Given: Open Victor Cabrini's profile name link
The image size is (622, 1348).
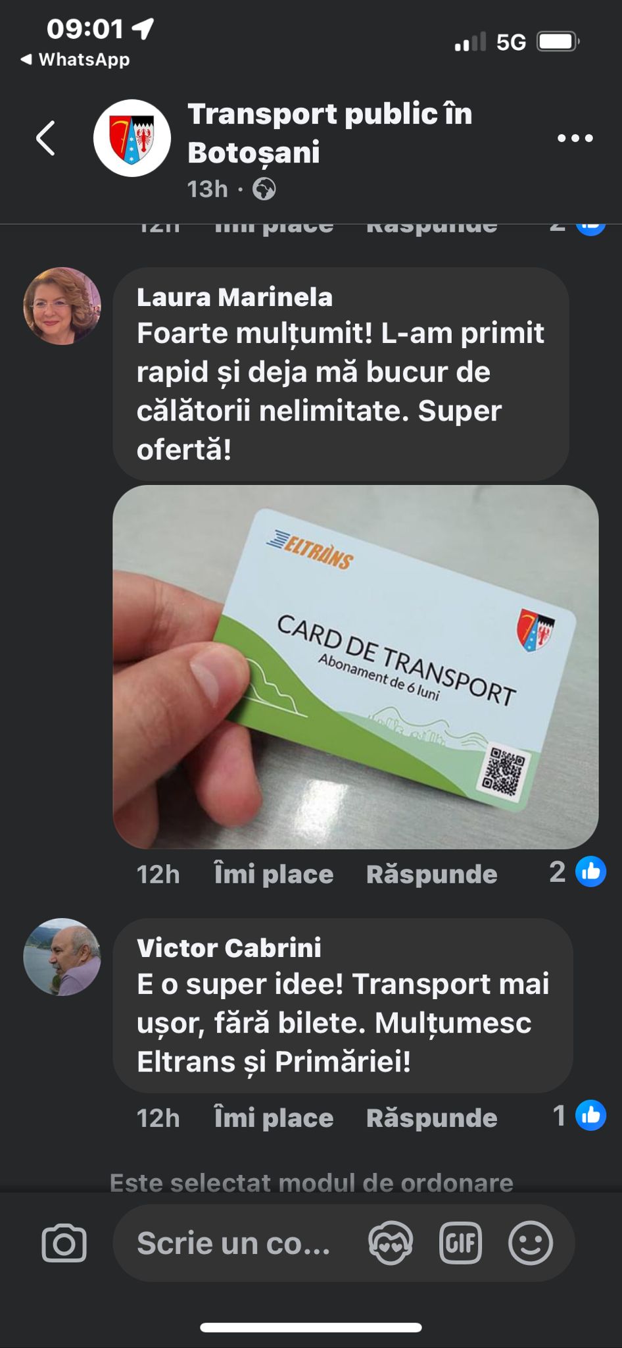Looking at the screenshot, I should click(x=229, y=948).
